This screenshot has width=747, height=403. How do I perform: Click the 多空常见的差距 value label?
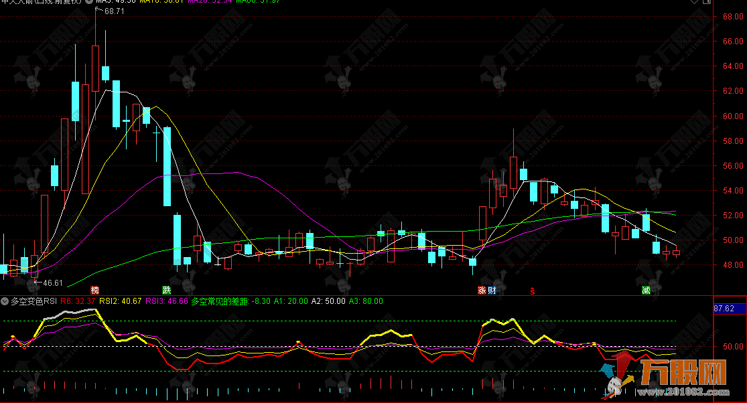point(231,302)
